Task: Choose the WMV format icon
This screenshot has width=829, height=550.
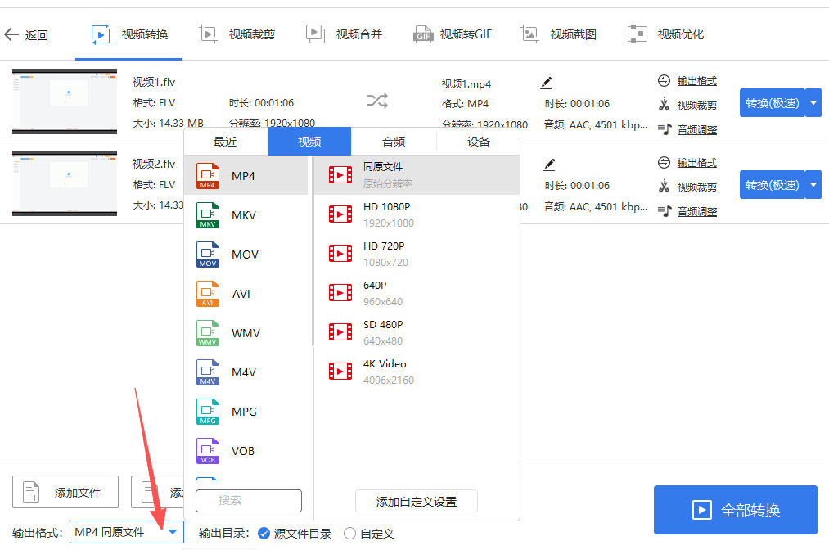Action: pyautogui.click(x=208, y=332)
